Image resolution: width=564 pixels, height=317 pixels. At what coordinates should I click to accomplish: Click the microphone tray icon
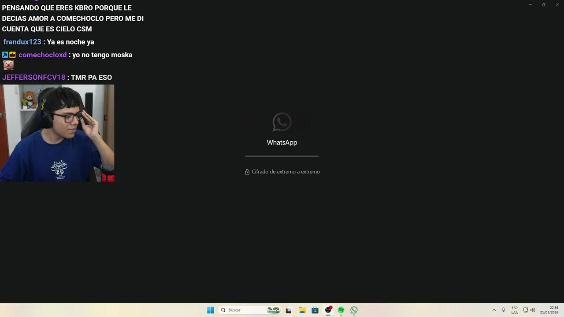tap(504, 310)
